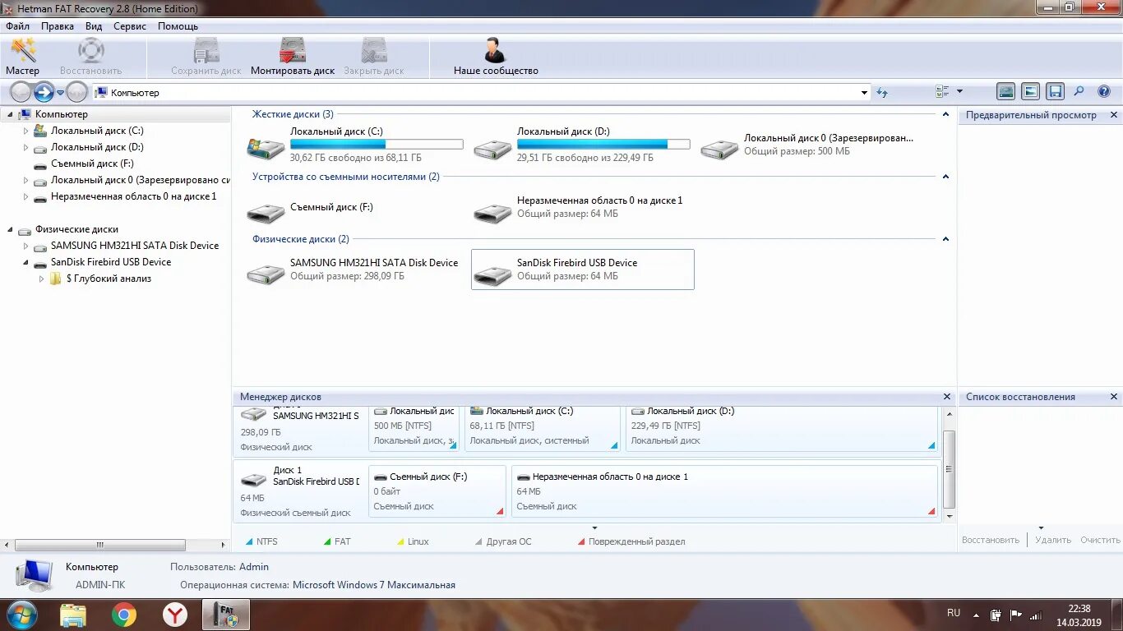Go back with the left navigation arrow

[x=21, y=92]
